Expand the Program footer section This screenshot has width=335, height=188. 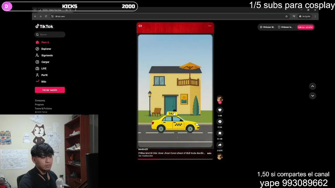pyautogui.click(x=39, y=104)
